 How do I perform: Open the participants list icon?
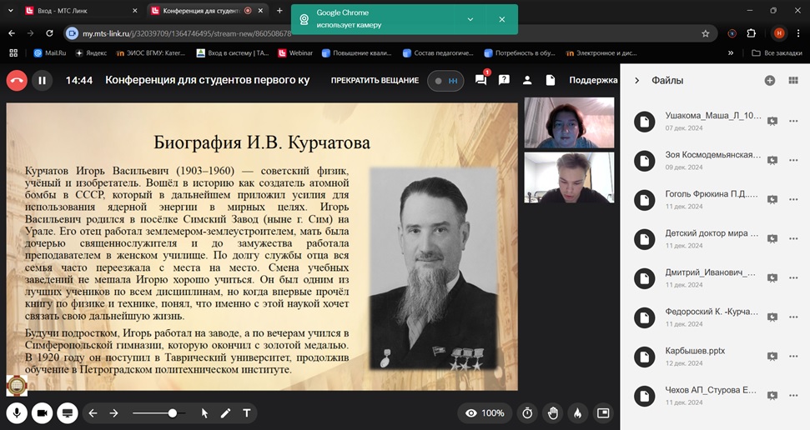pyautogui.click(x=527, y=80)
